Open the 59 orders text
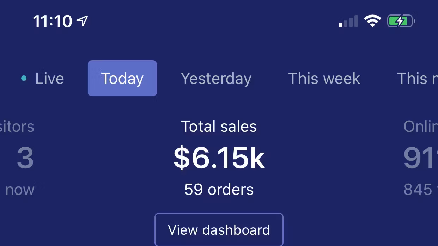 click(x=219, y=190)
